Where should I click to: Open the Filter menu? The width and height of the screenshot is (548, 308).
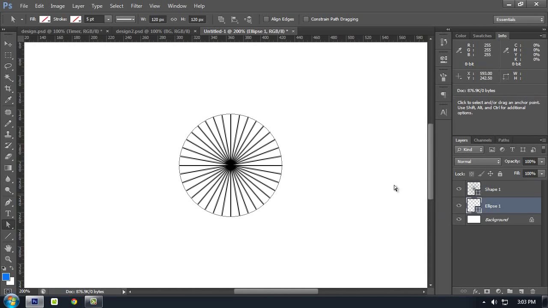[137, 6]
